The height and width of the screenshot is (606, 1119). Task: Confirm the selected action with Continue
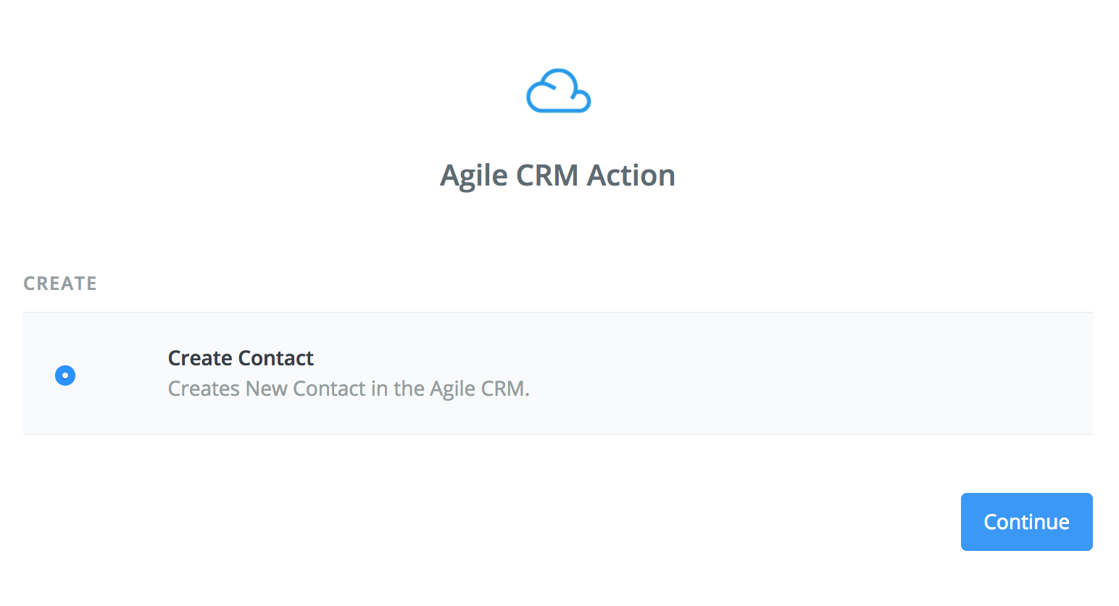point(1026,522)
